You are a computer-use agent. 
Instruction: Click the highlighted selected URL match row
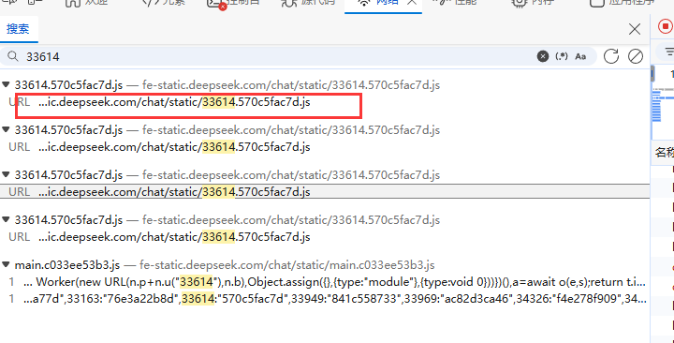(325, 191)
